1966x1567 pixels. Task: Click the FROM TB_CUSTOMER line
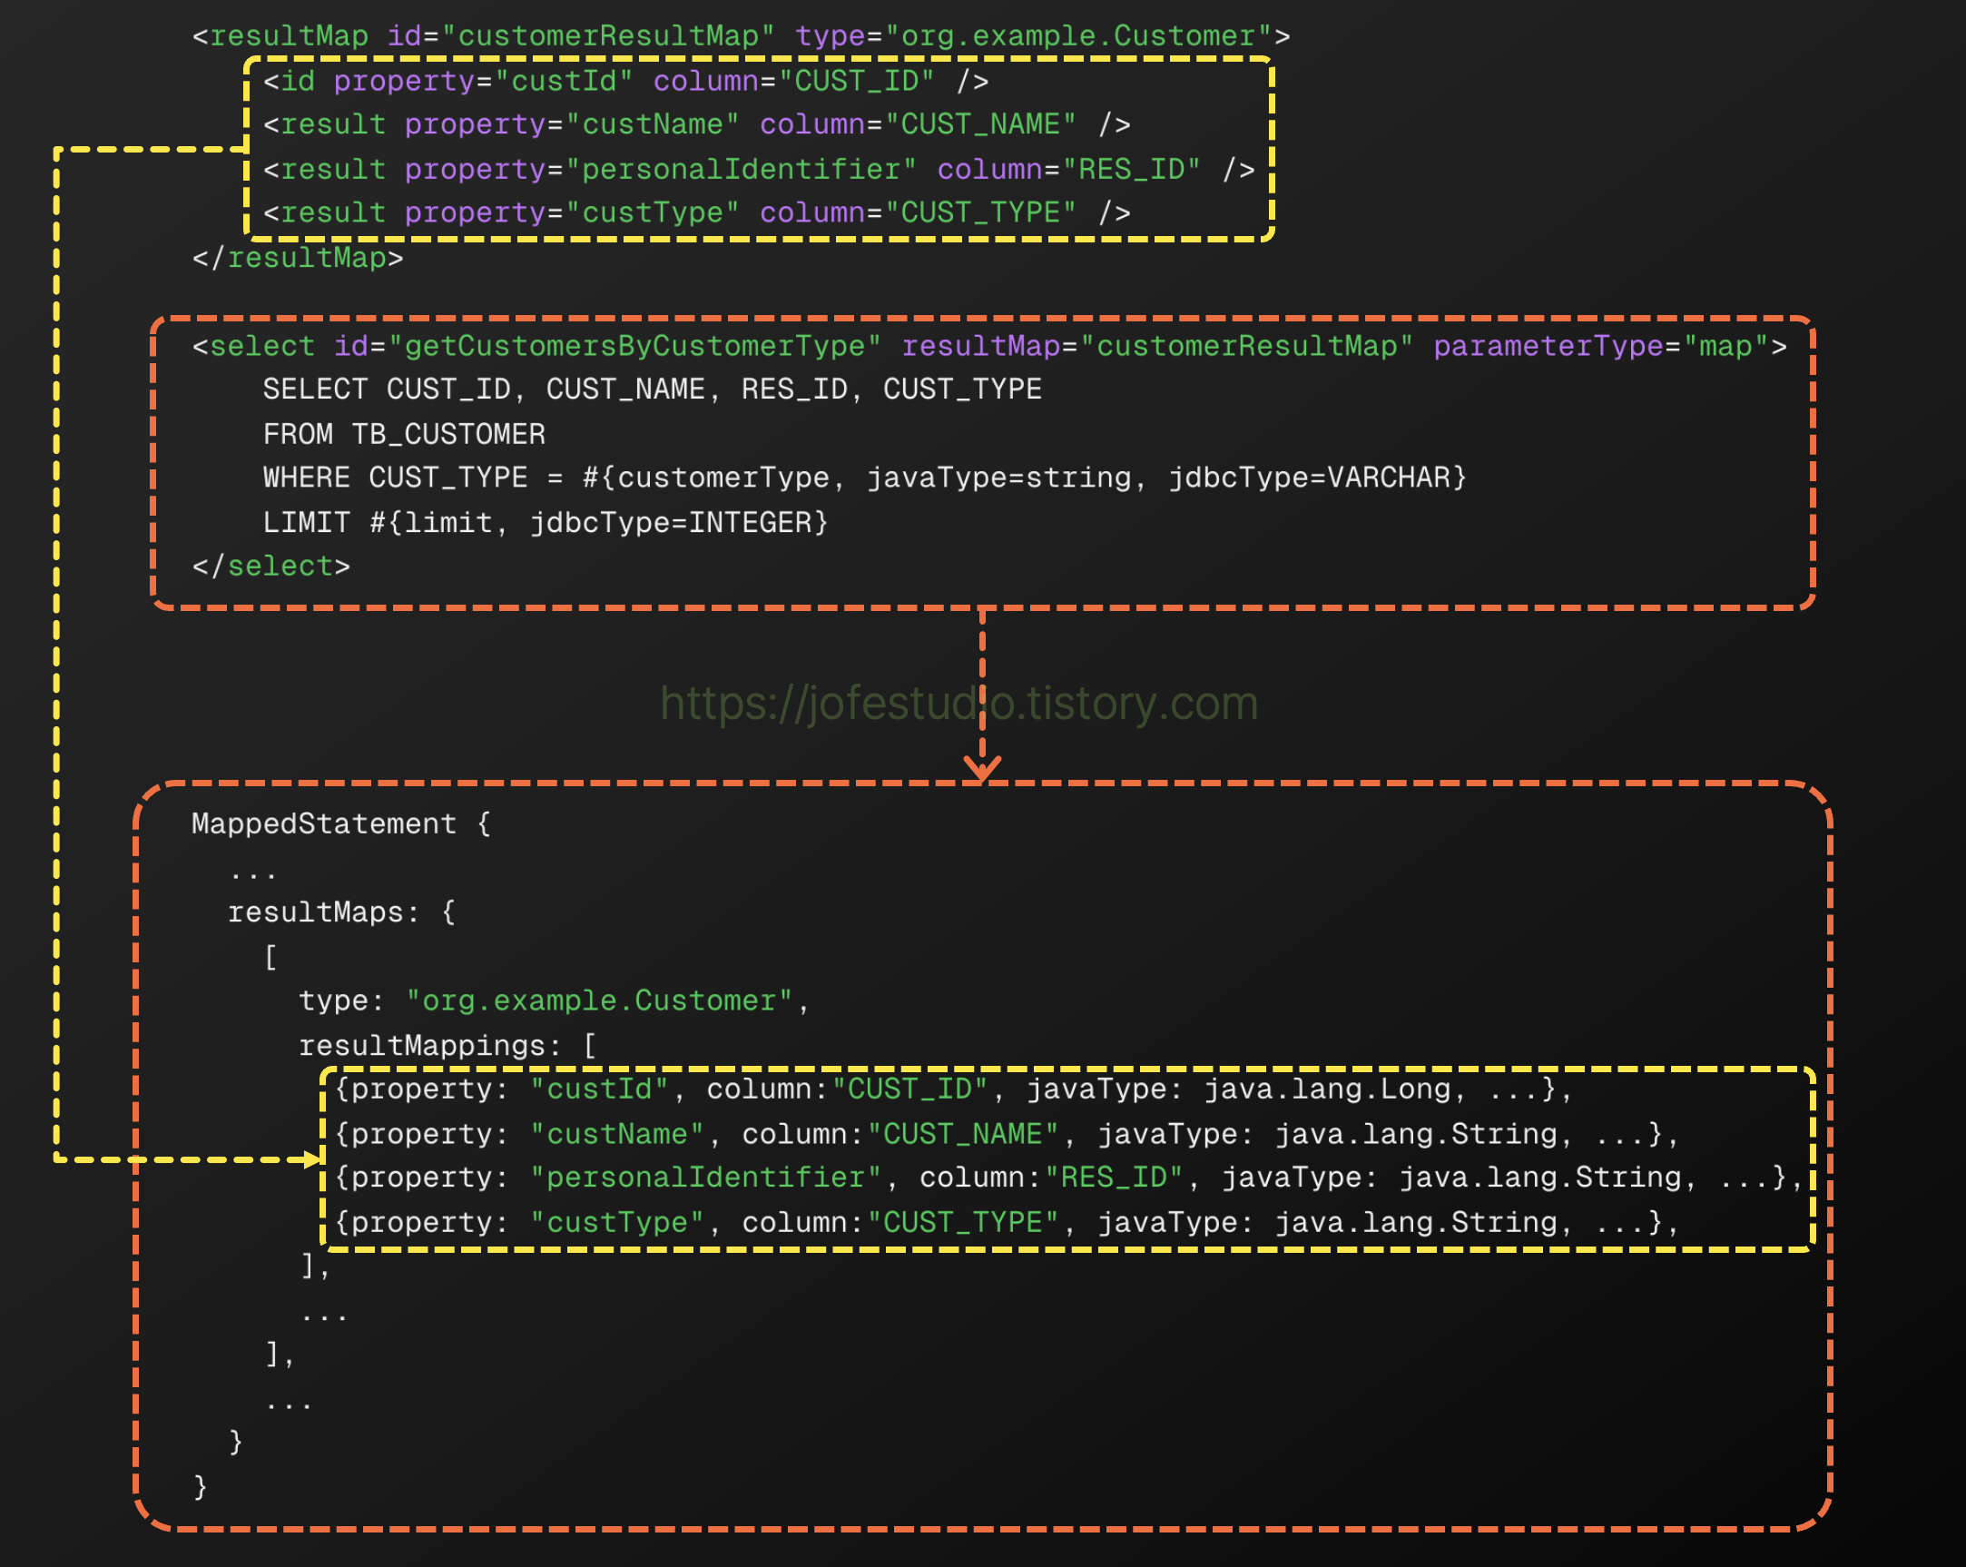point(404,434)
